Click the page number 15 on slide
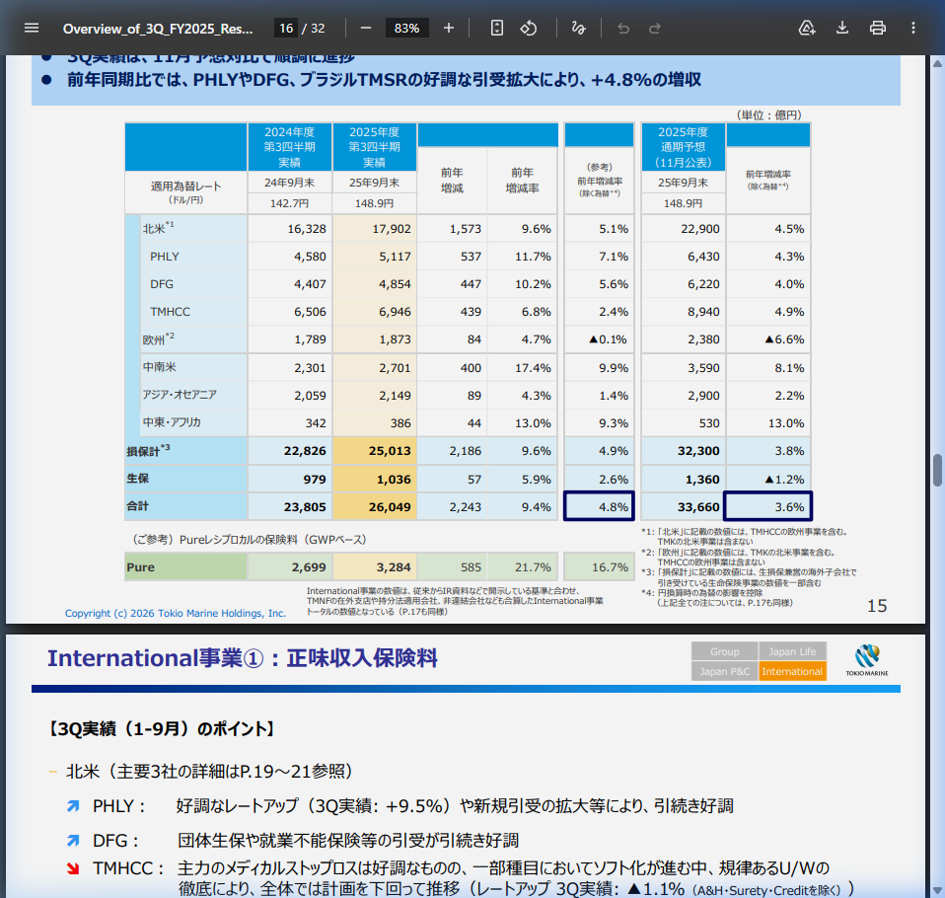 click(x=877, y=606)
